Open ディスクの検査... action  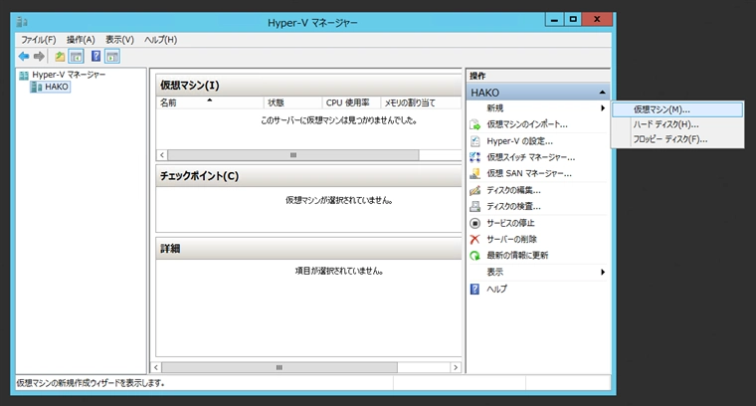(513, 206)
